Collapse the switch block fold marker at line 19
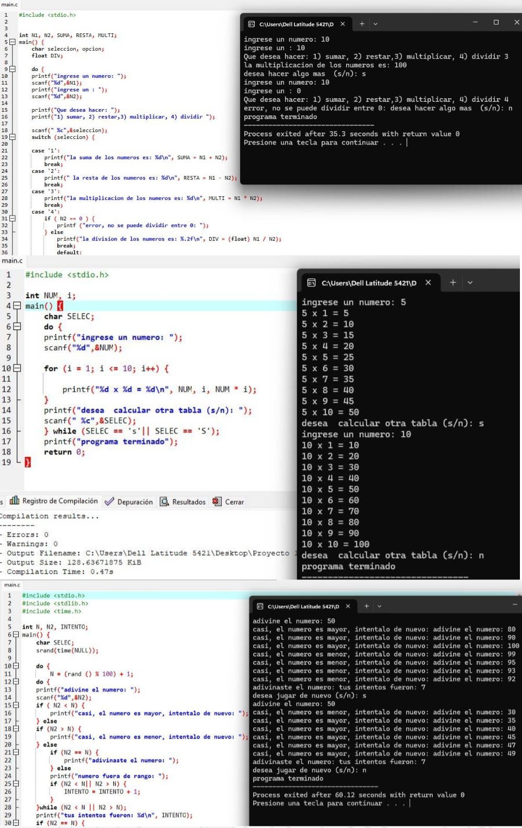The height and width of the screenshot is (828, 522). click(x=13, y=137)
